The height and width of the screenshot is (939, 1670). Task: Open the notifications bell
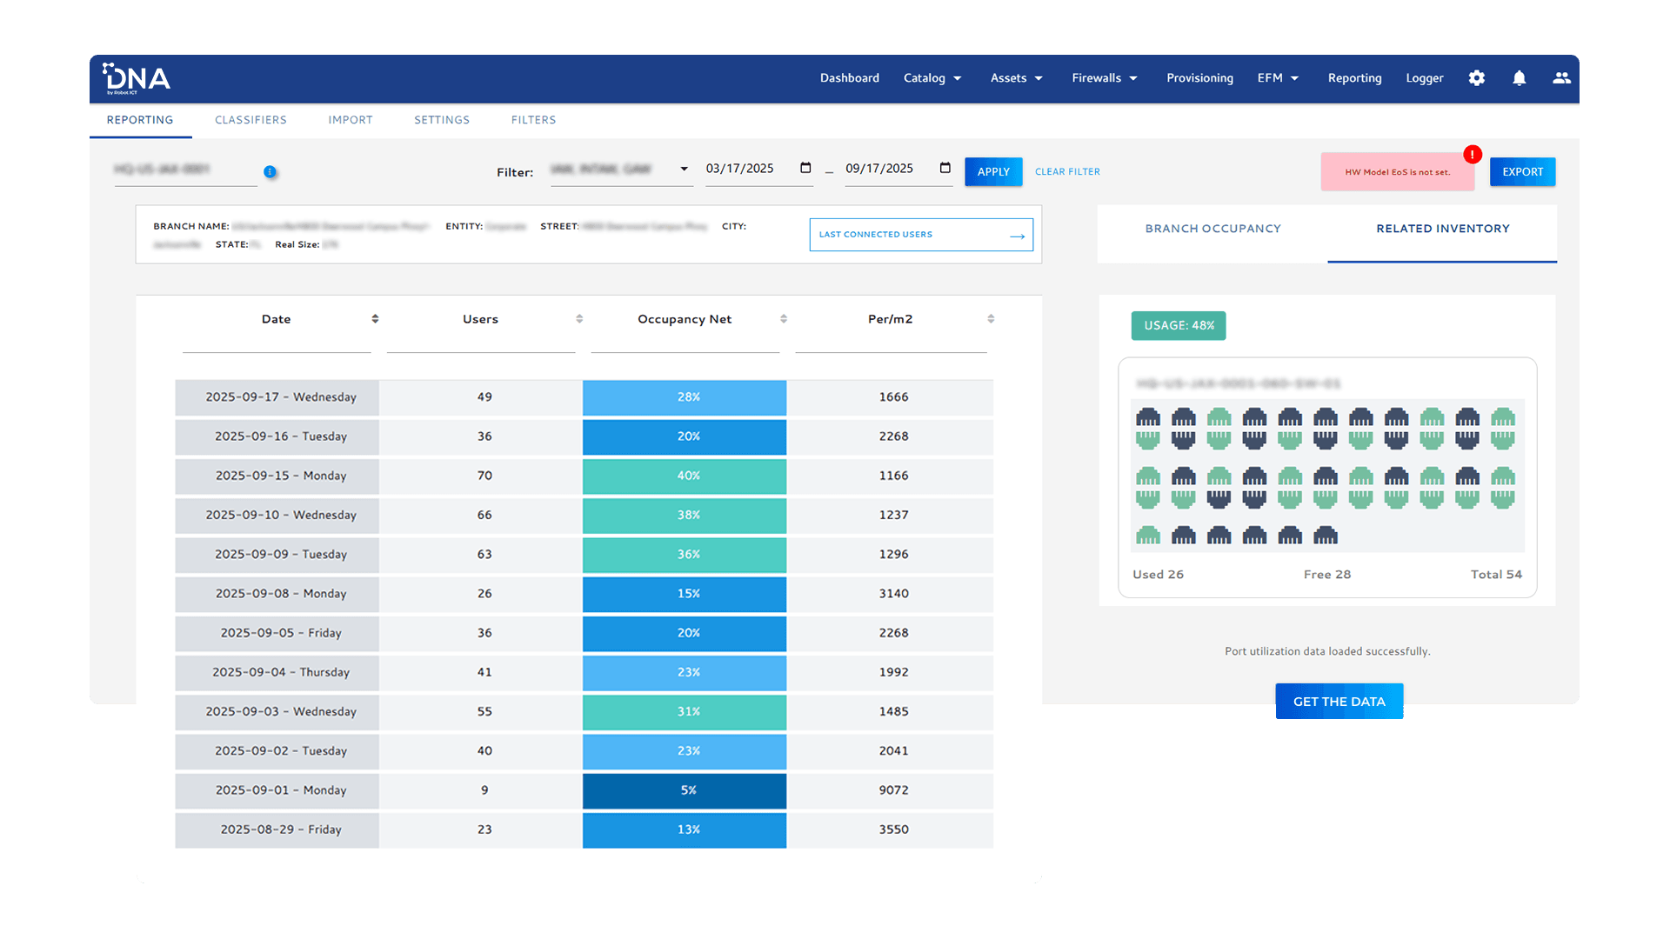click(x=1520, y=78)
